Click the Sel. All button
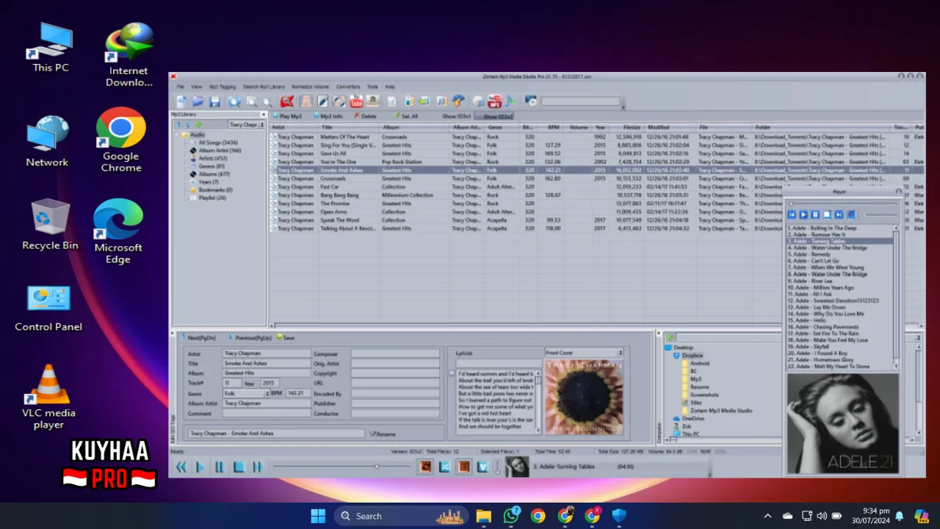 [x=406, y=116]
